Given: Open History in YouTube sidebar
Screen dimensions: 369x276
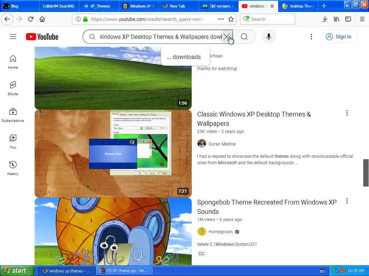Looking at the screenshot, I should (x=13, y=168).
